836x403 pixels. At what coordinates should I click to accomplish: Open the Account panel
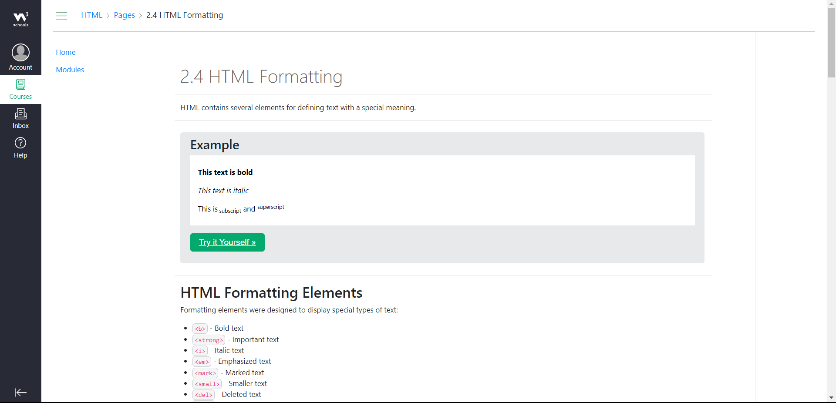[20, 57]
